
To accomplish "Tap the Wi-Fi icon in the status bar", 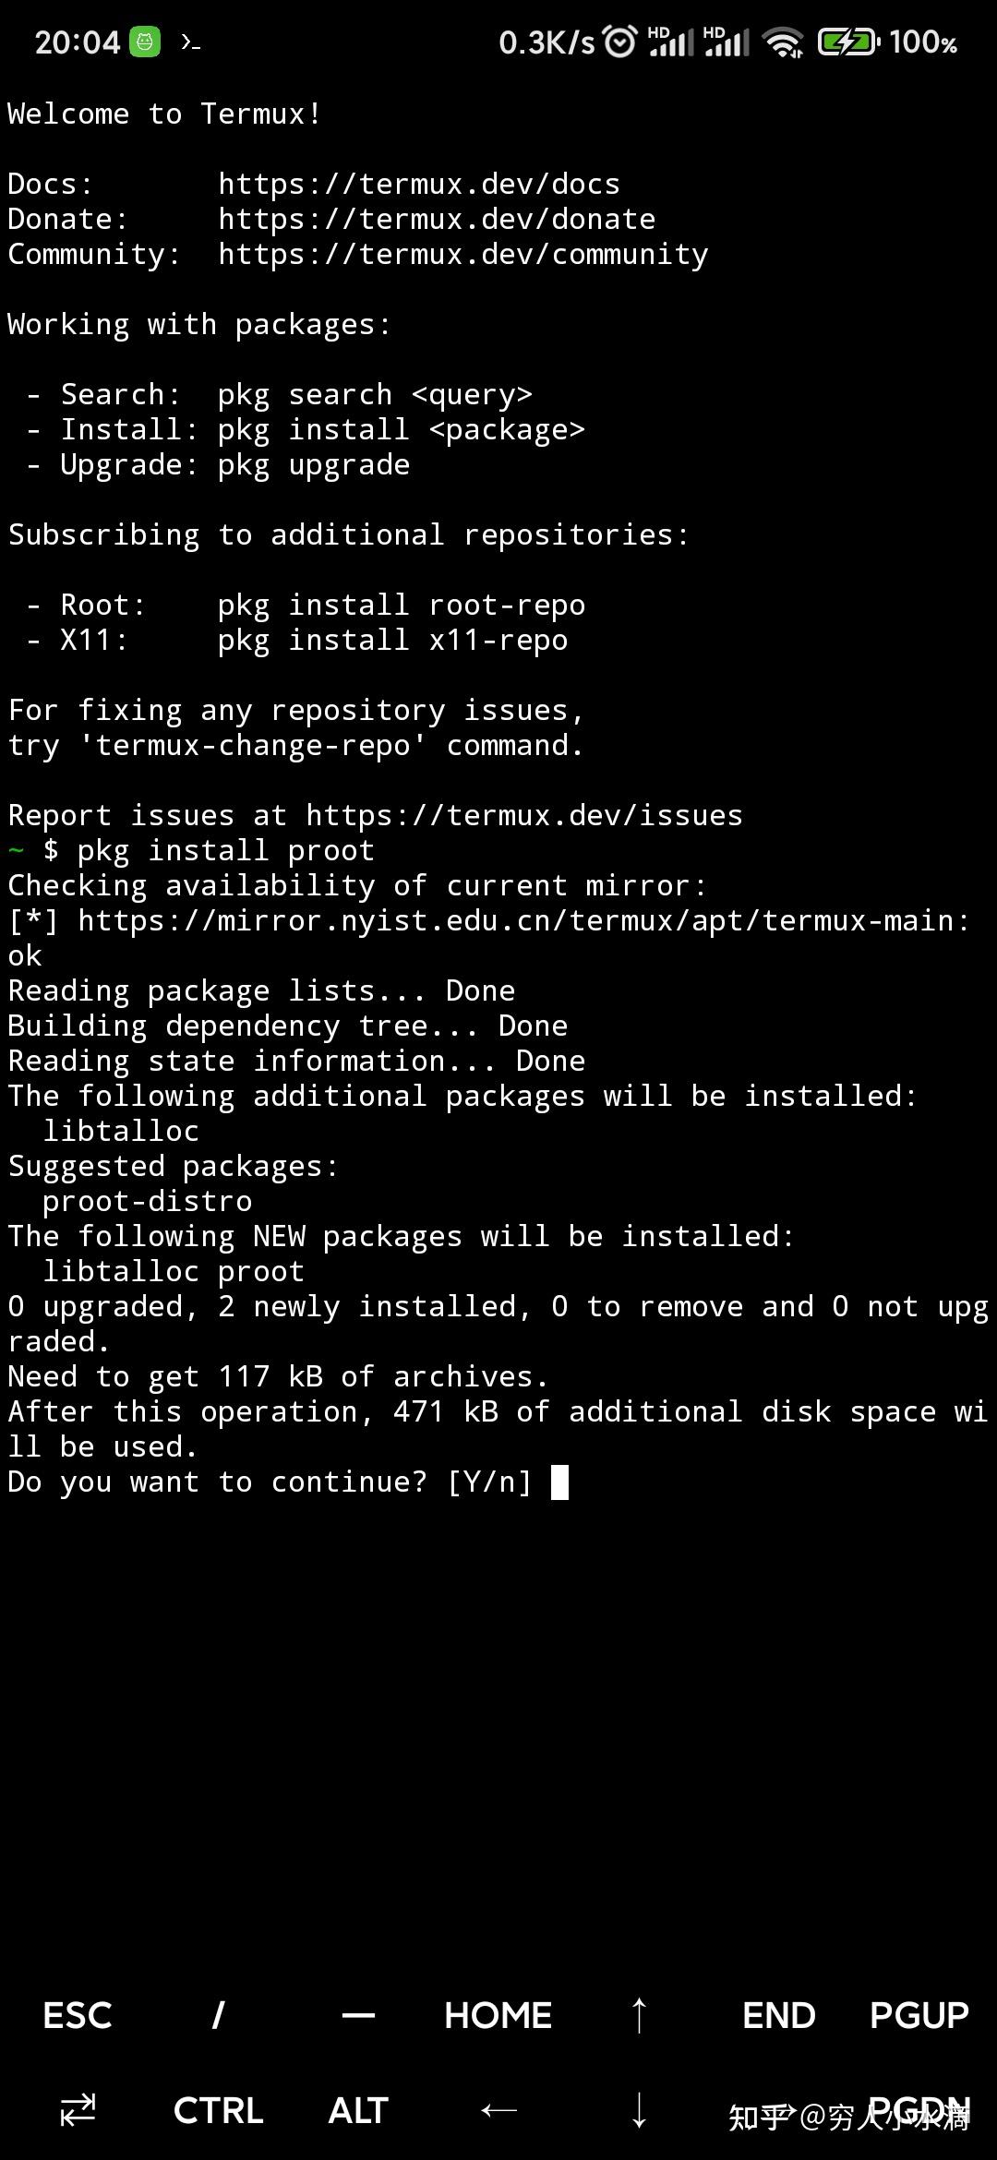I will coord(786,42).
